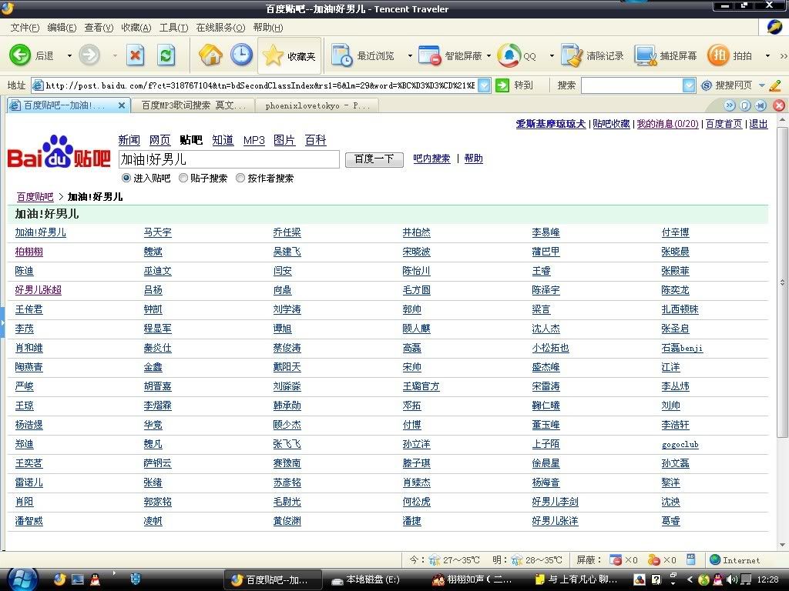This screenshot has width=789, height=591.
Task: Open browsing history with the clock icon
Action: coord(241,55)
